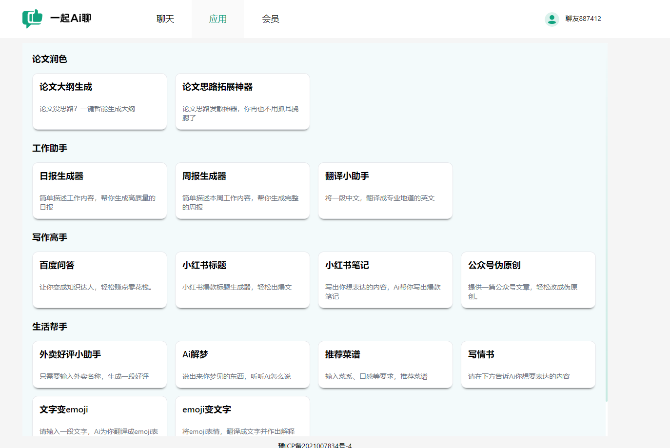Open the 论文大纲生成 app card
670x448 pixels.
pyautogui.click(x=99, y=101)
